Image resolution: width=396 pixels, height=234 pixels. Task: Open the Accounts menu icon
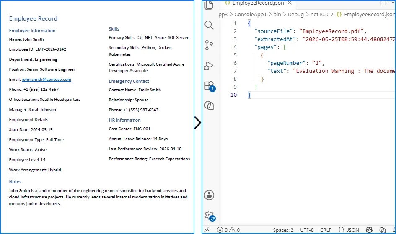pos(209,195)
